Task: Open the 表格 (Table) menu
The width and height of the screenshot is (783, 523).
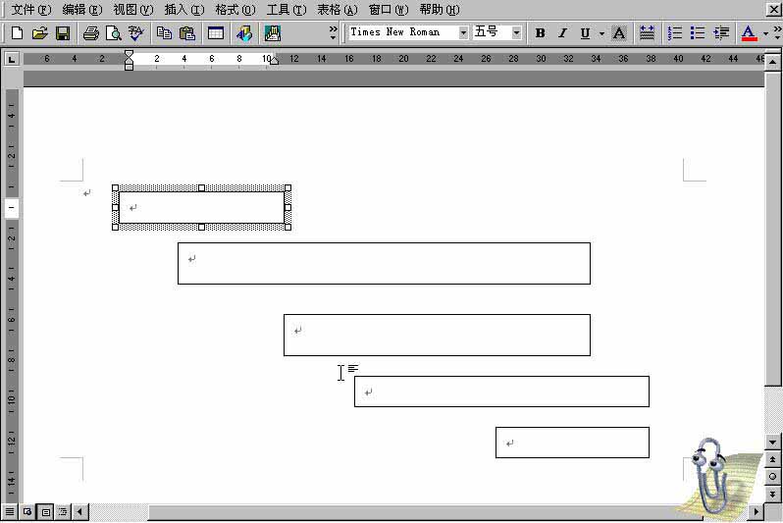Action: point(337,9)
